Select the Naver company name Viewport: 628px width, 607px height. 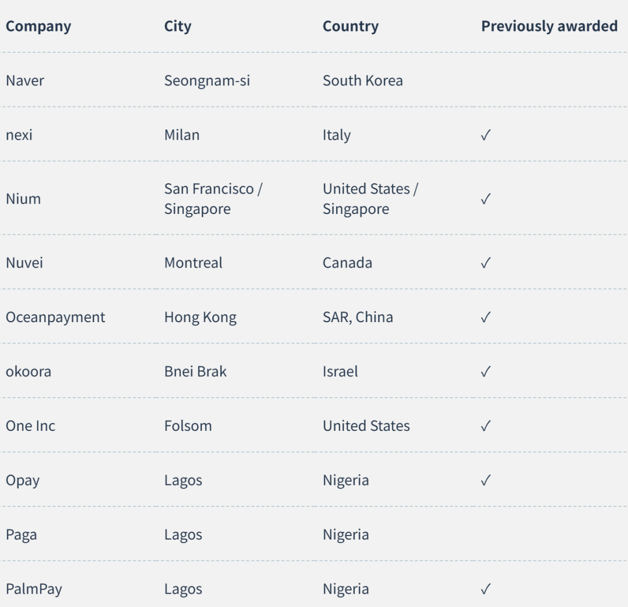coord(25,81)
